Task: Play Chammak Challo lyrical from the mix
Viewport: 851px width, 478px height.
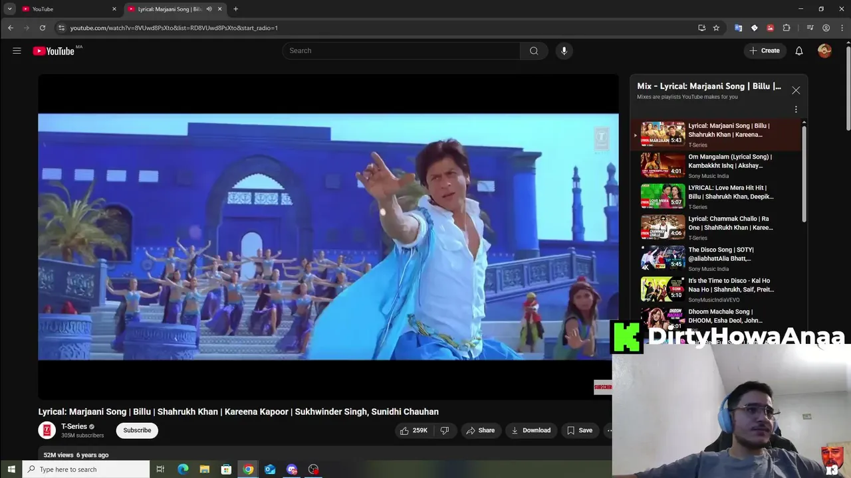Action: point(716,227)
